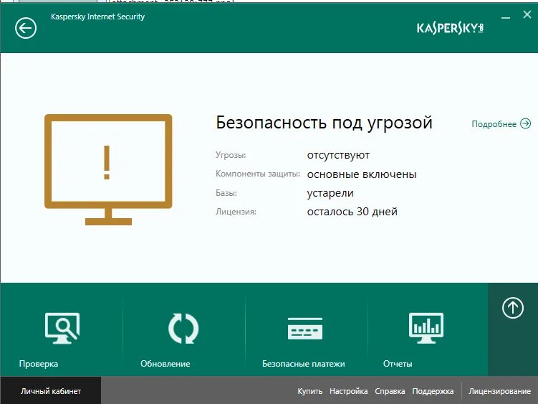This screenshot has height=404, width=538.
Task: Click the Отчеты label
Action: 398,364
